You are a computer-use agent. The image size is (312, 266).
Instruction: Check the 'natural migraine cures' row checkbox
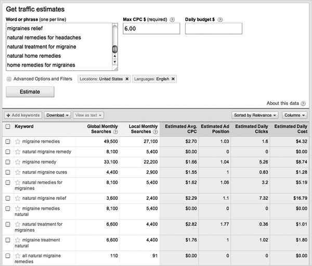[8, 172]
